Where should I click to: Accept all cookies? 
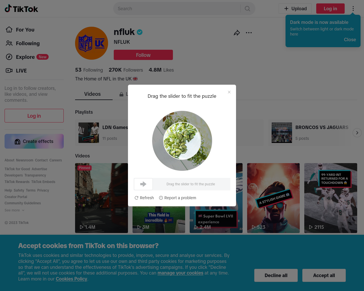(324, 275)
